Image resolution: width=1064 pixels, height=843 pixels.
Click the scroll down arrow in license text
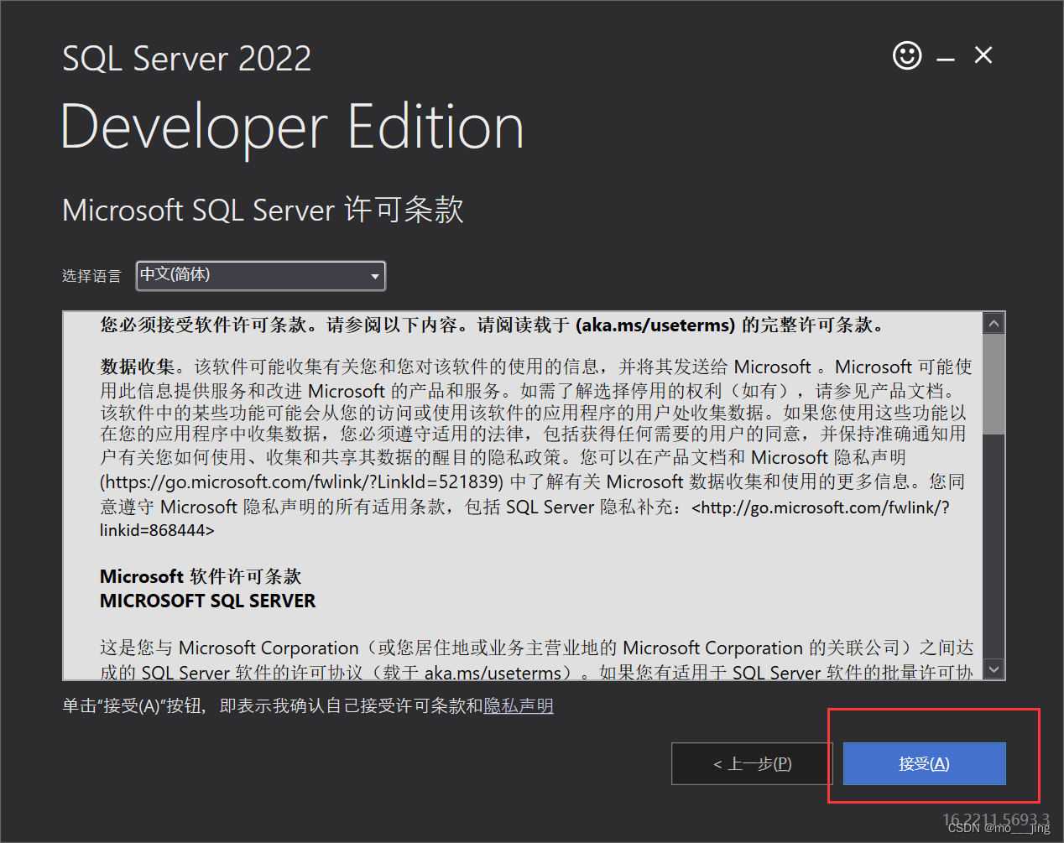coord(994,669)
